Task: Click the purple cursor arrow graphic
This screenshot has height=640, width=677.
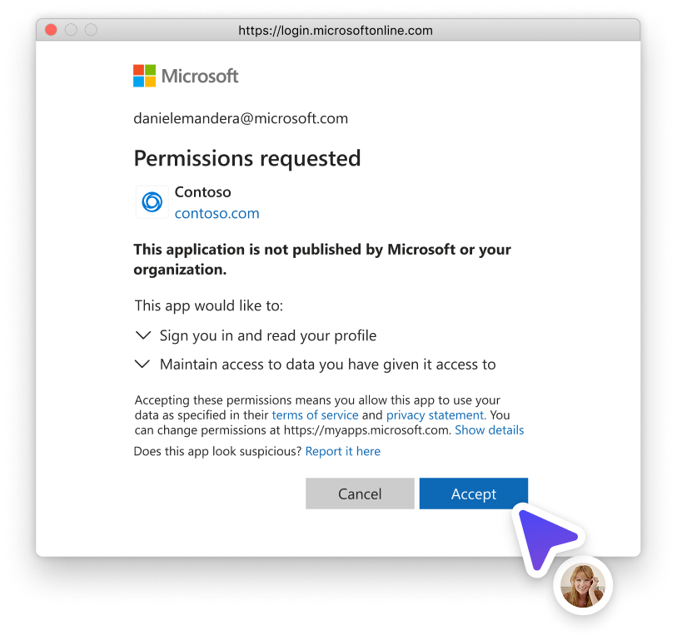Action: click(546, 538)
